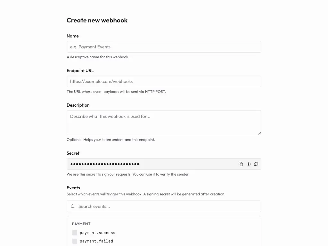Enable the payment.failed event trigger
Screen dimensions: 328x246
click(75, 241)
